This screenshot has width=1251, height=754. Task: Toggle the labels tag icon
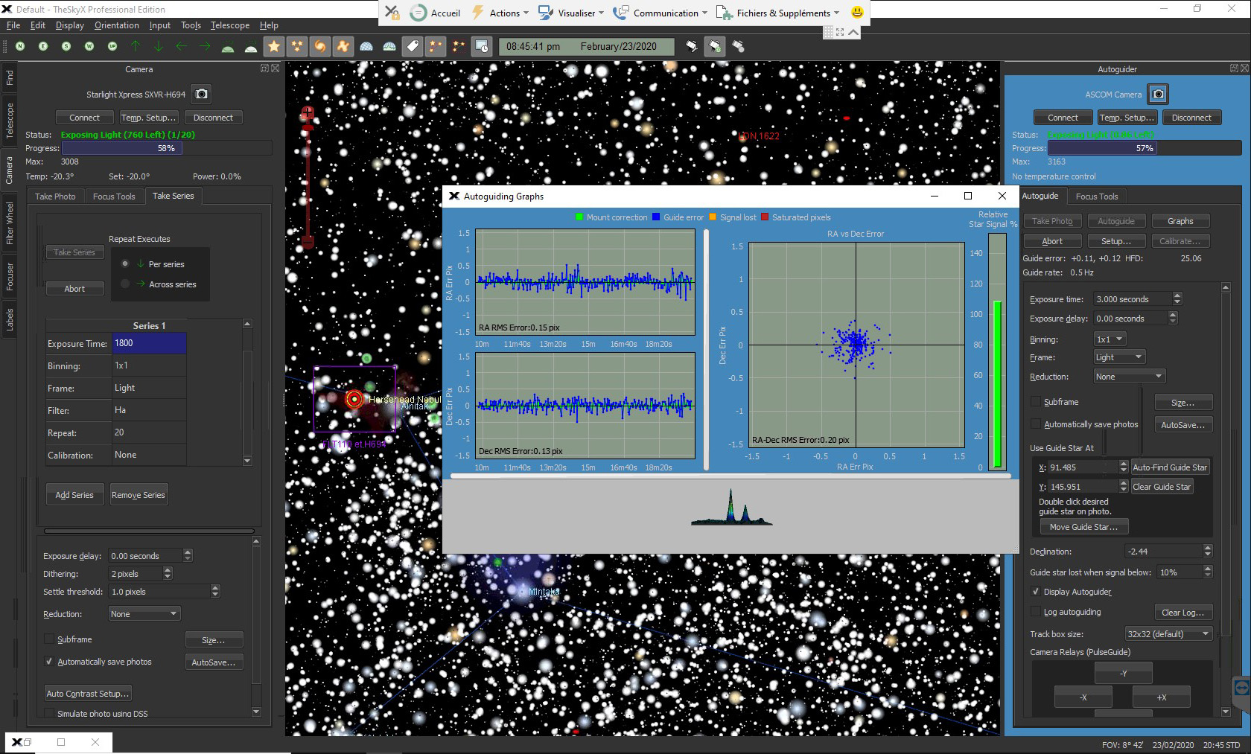click(413, 46)
